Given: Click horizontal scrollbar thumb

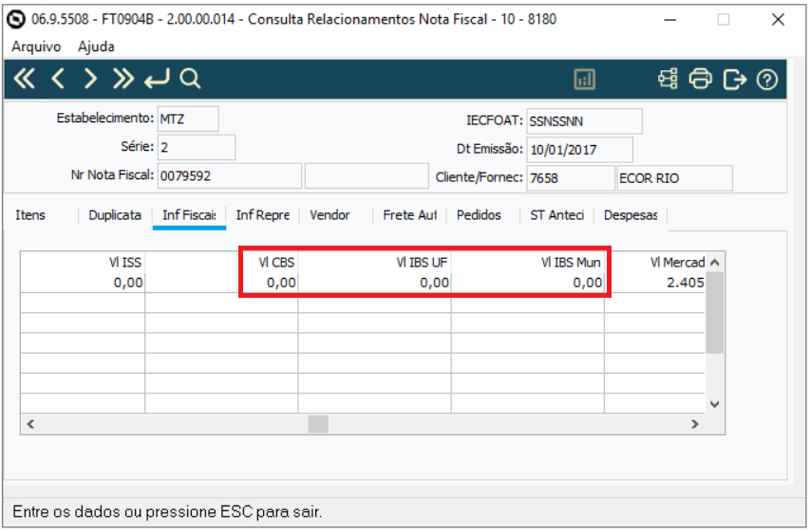Looking at the screenshot, I should click(318, 424).
